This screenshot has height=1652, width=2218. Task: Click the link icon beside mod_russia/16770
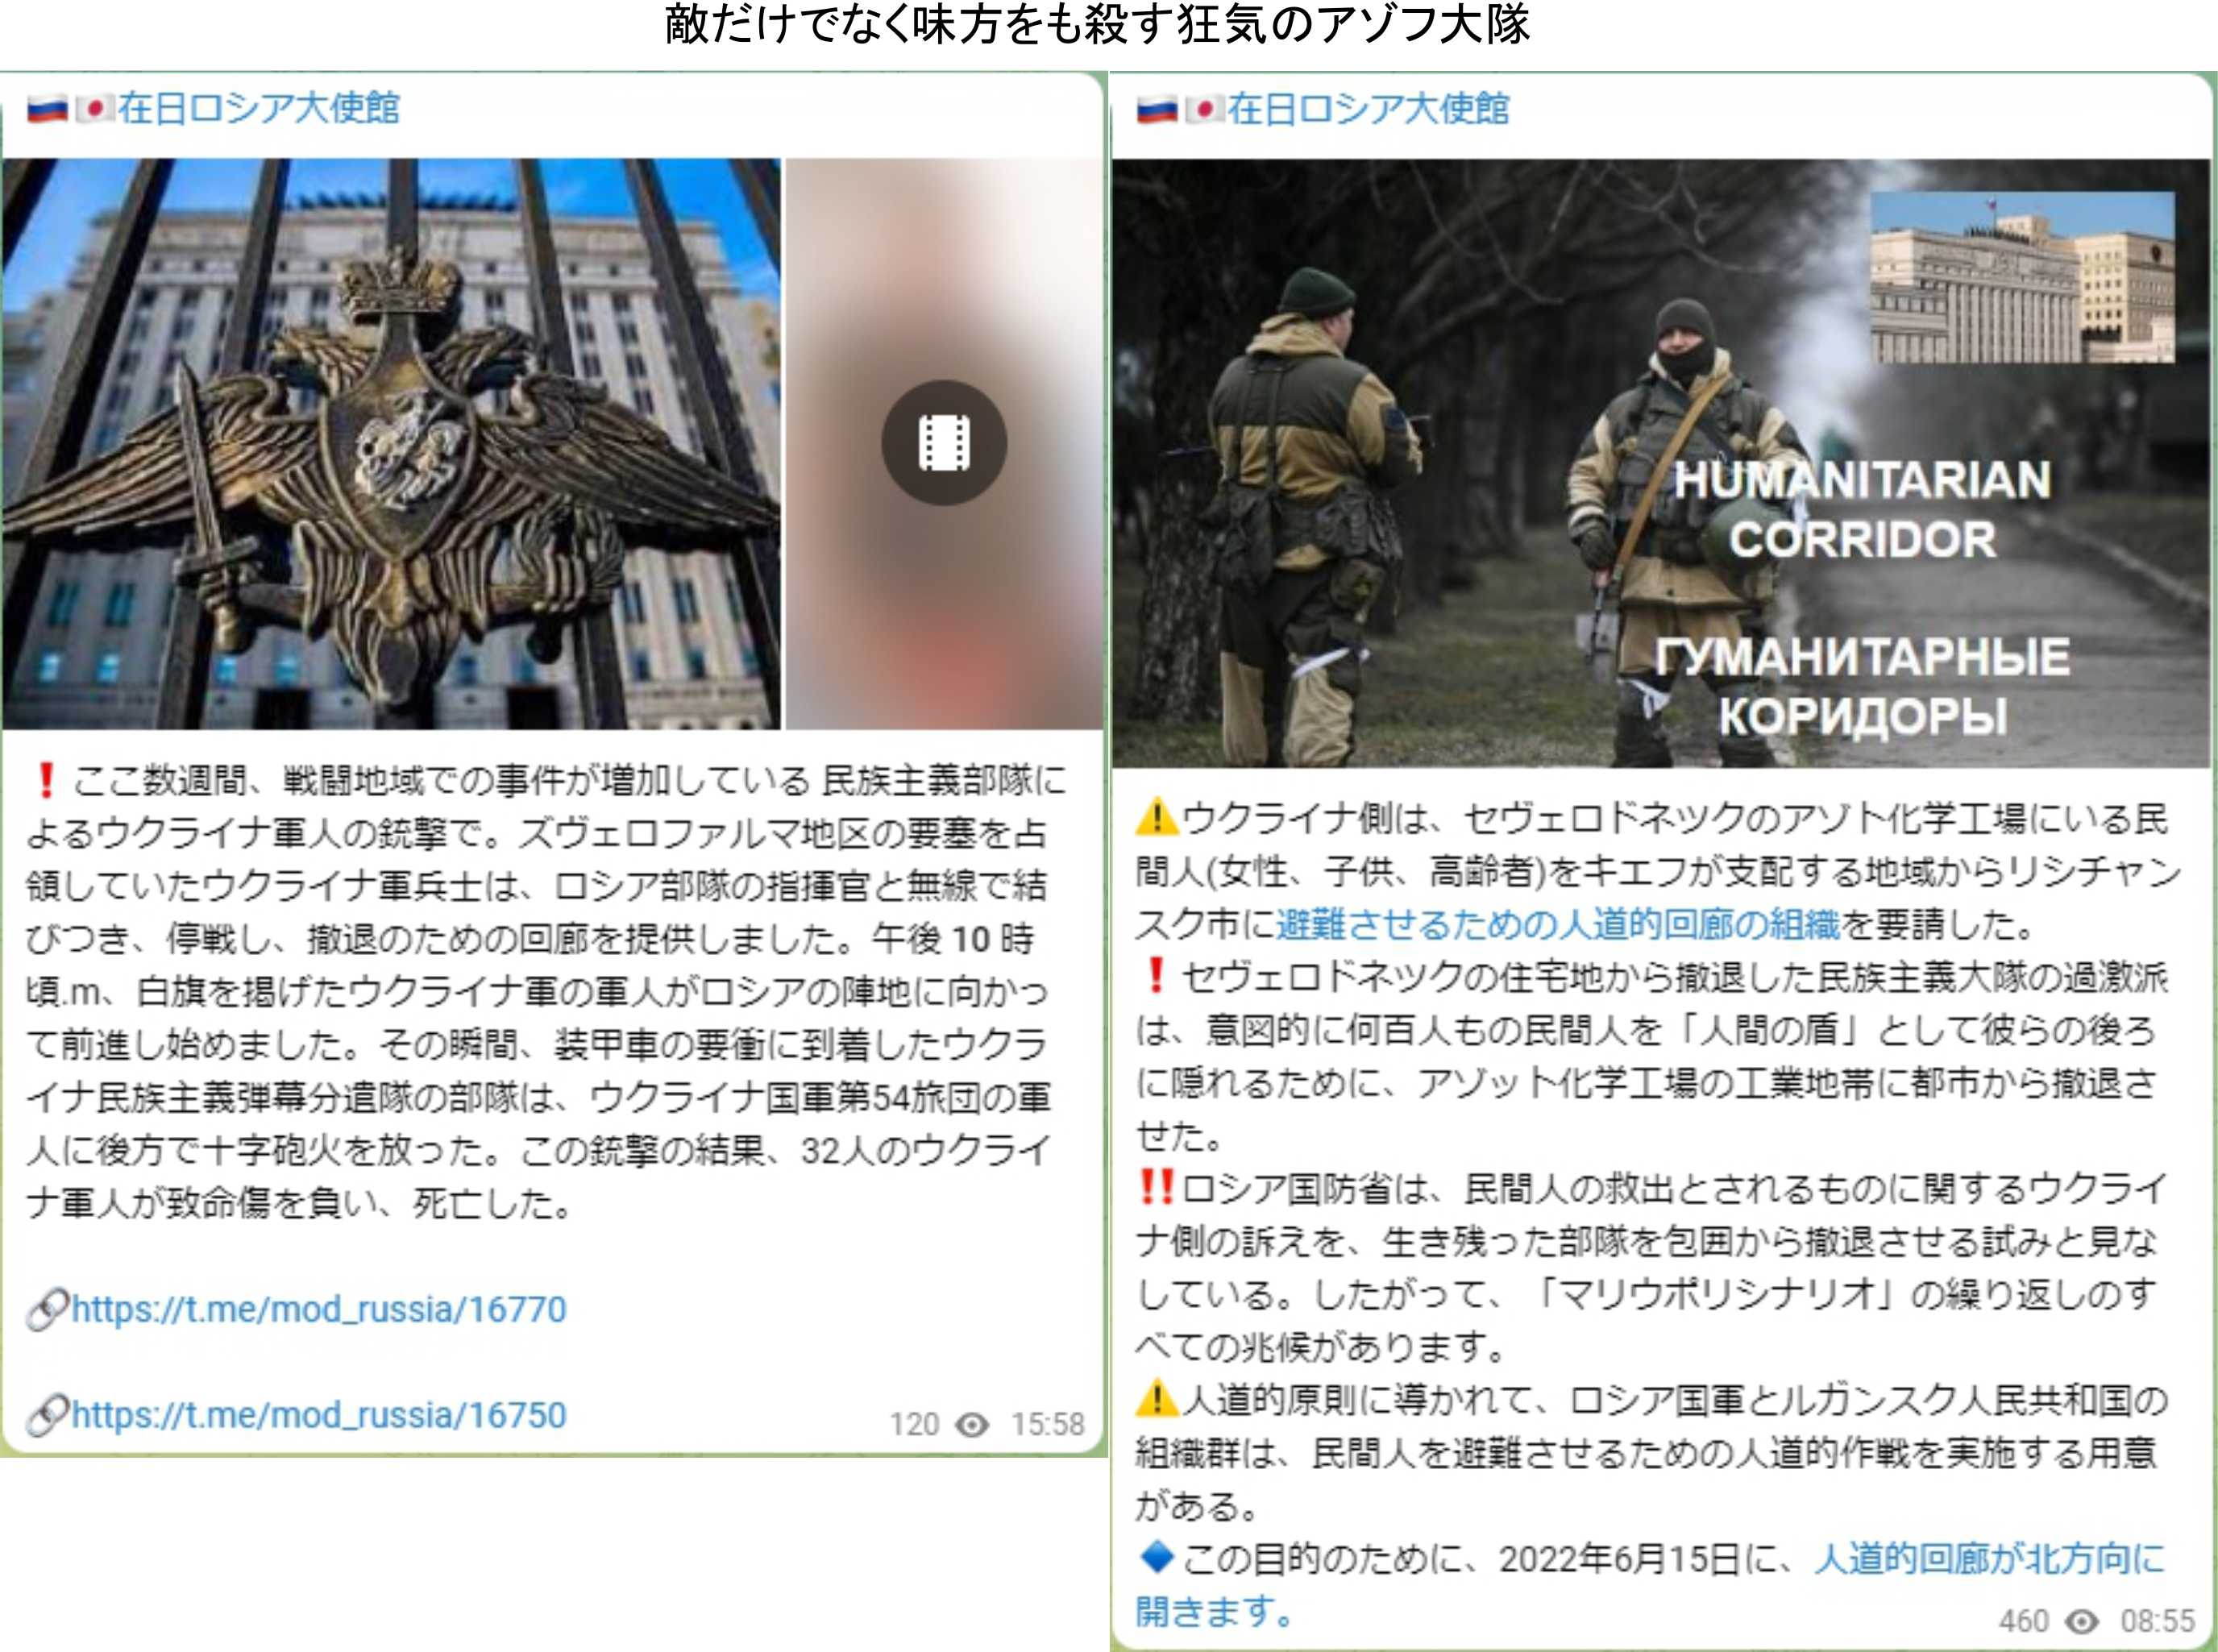[x=47, y=1310]
